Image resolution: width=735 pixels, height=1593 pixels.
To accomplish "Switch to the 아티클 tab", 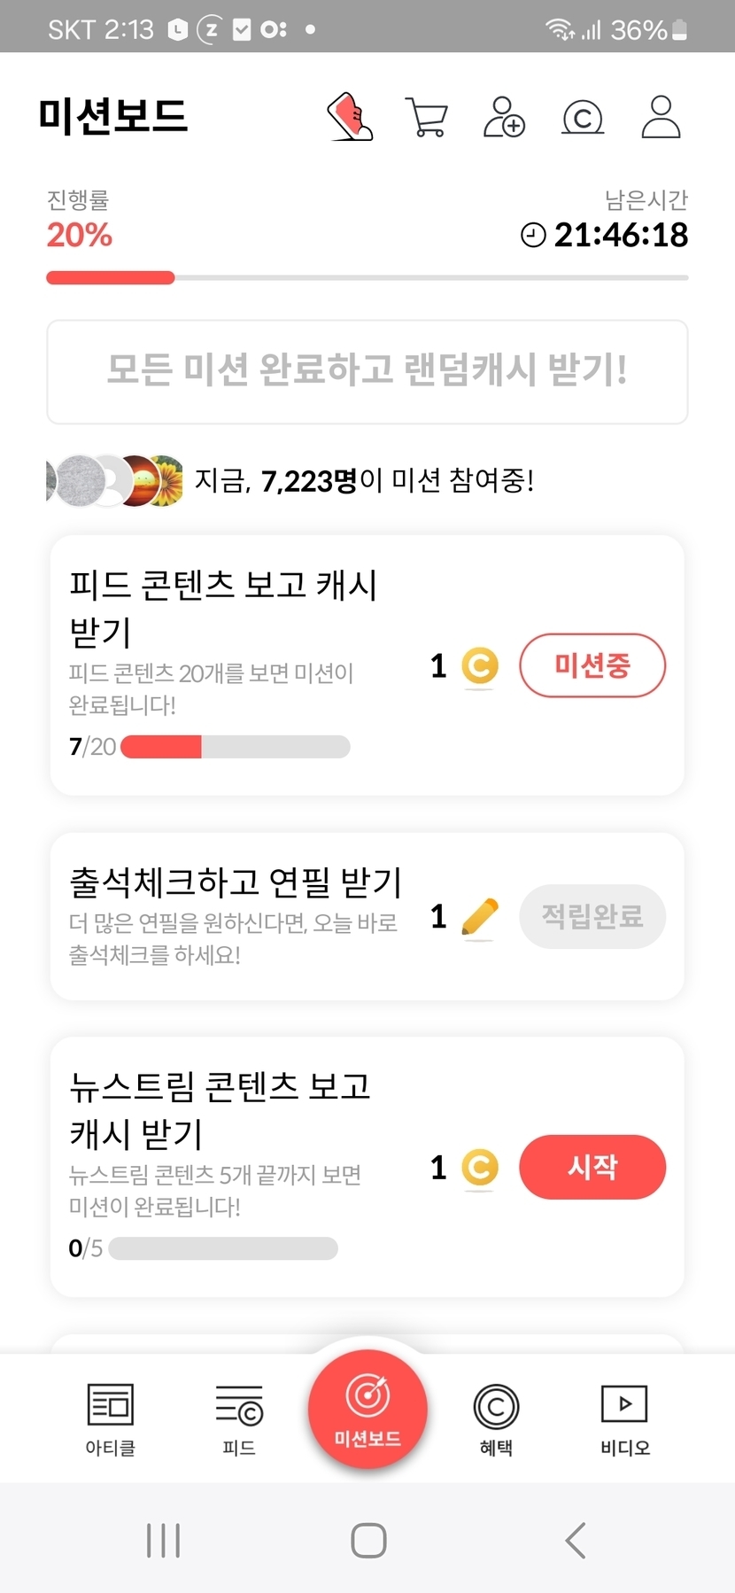I will 110,1419.
